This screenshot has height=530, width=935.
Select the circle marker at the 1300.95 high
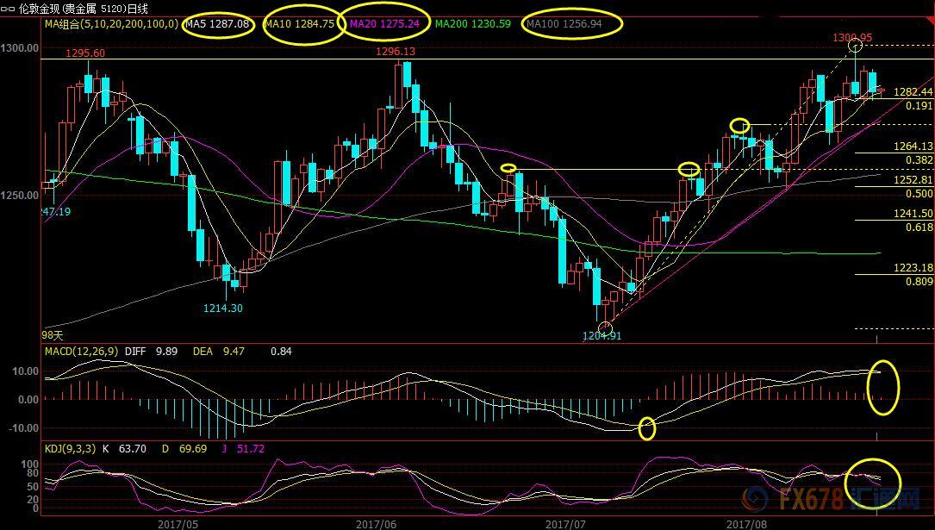click(856, 46)
